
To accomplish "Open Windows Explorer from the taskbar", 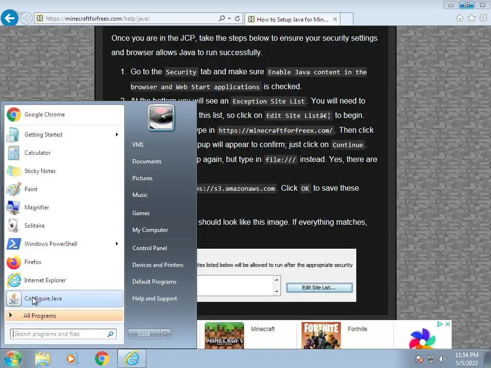I will (43, 359).
